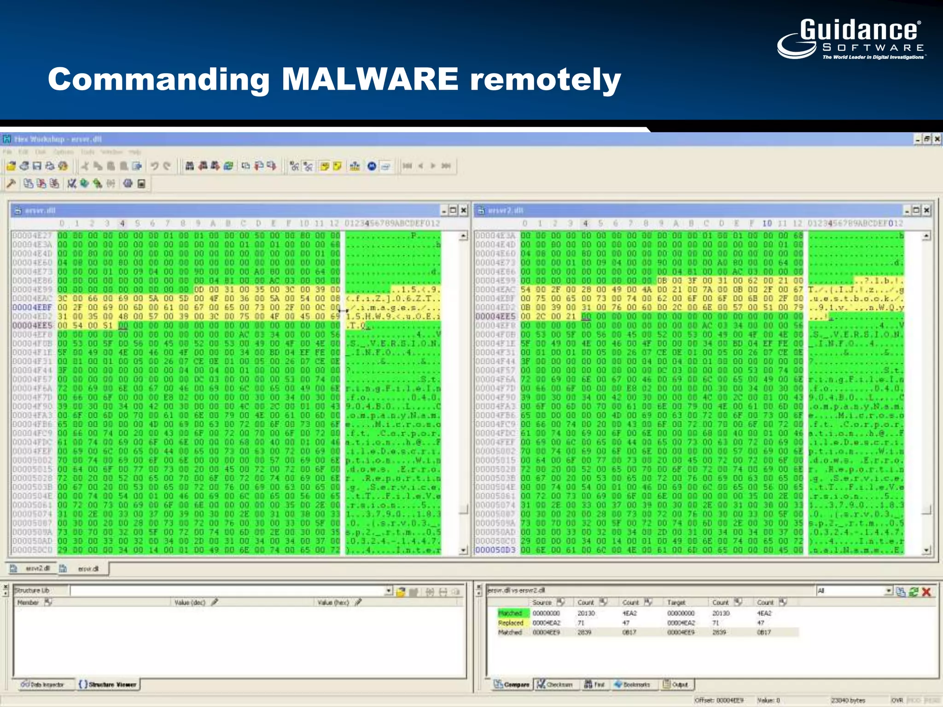Switch to the ersvr.dll document tab
The width and height of the screenshot is (943, 707).
click(x=83, y=569)
